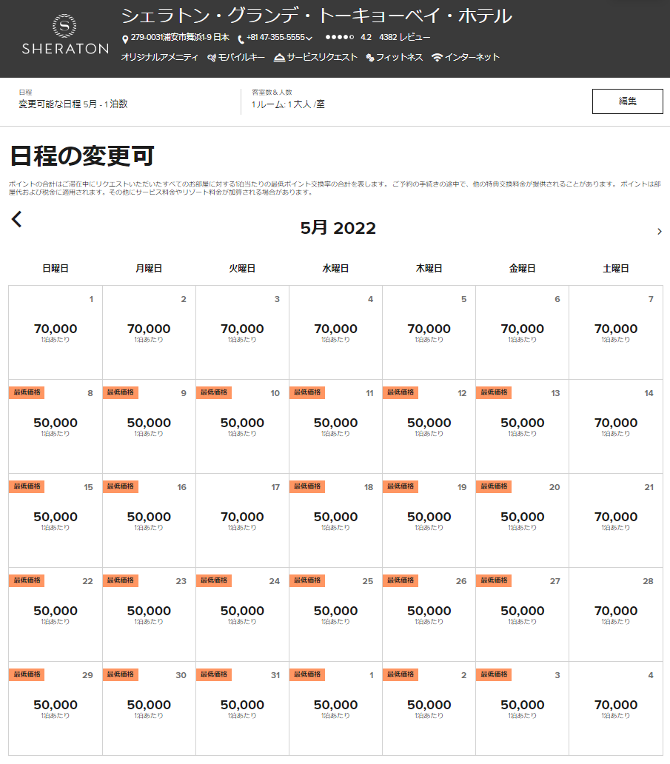
Task: Open the 4382 レビュー reviews link
Action: point(404,38)
